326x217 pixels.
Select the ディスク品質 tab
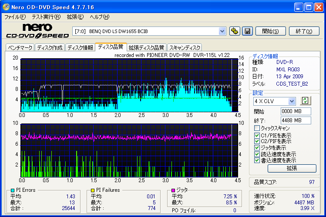[111, 47]
